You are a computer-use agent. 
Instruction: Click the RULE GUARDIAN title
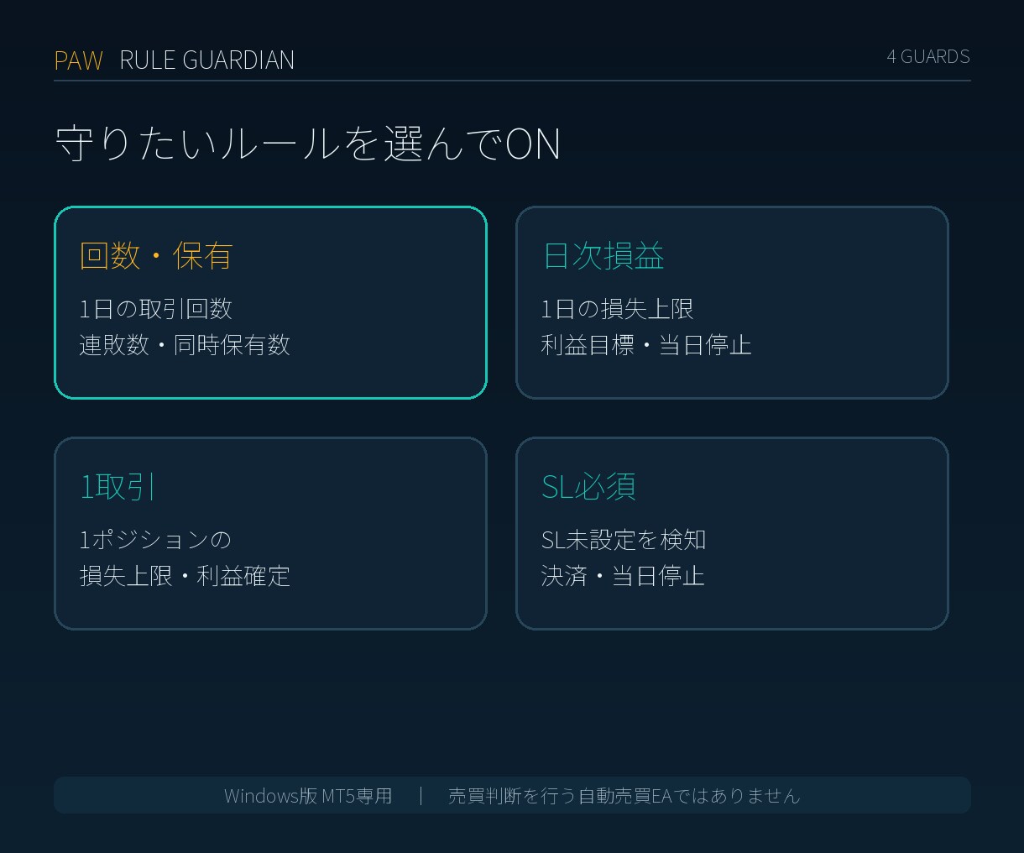pyautogui.click(x=206, y=60)
